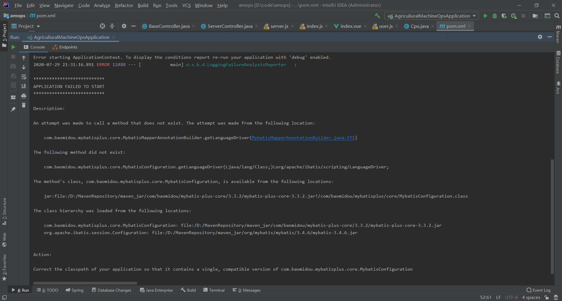Clear all console output with the trash icon
Viewport: 562px width, 301px height.
coord(24,105)
